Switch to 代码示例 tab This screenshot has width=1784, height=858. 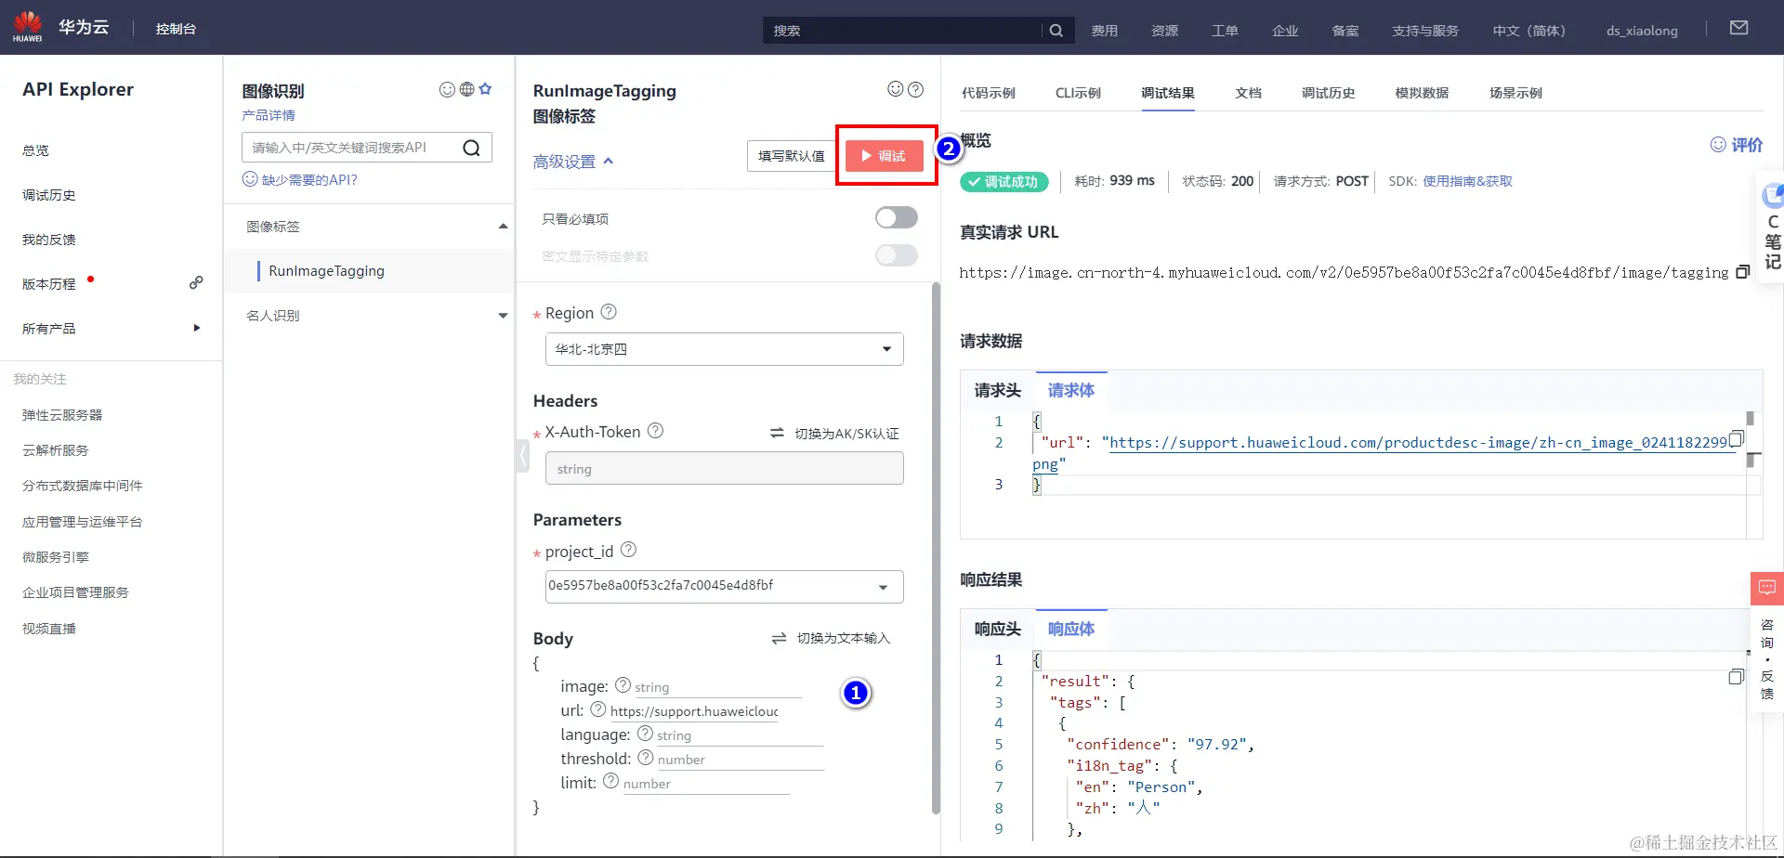point(989,93)
